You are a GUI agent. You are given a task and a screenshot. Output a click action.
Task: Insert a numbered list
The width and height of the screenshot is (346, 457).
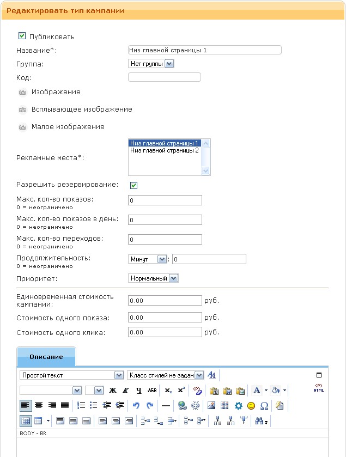81,406
